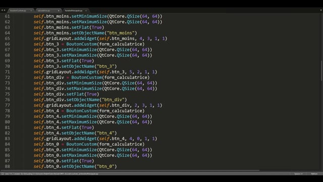The width and height of the screenshot is (323, 182).
Task: Click the "btn_div" string on line 76
Action: click(113, 100)
